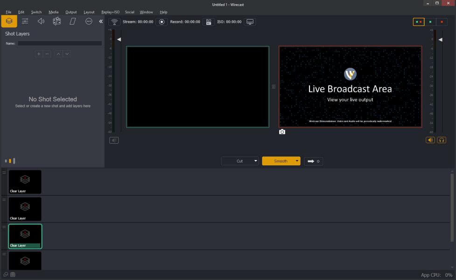
Task: Click the "App CPU:" status text
Action: coord(431,275)
